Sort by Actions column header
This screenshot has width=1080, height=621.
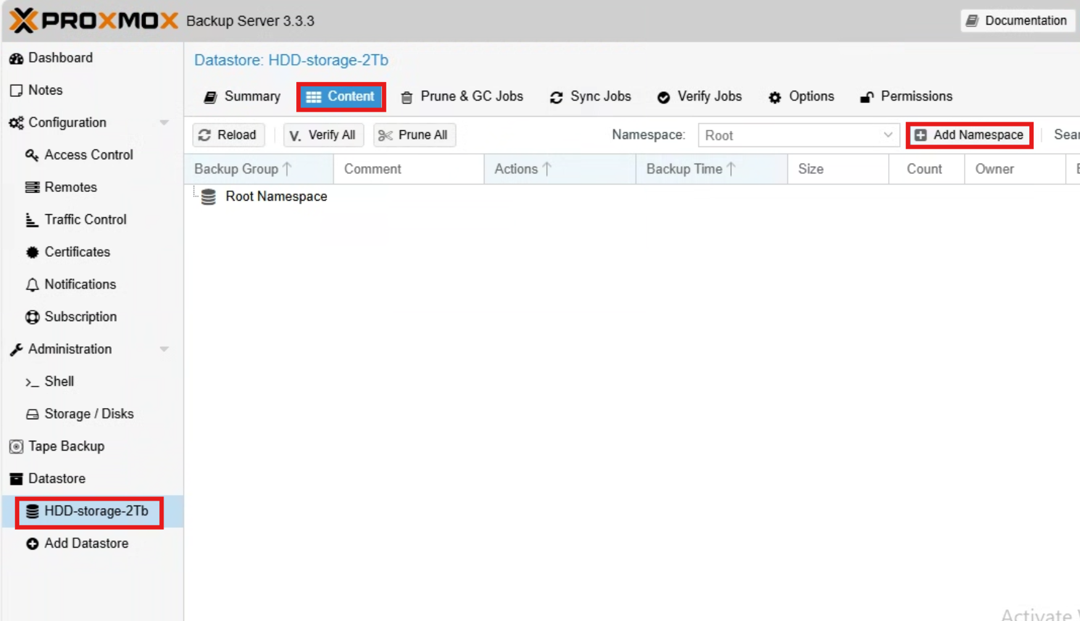[560, 169]
